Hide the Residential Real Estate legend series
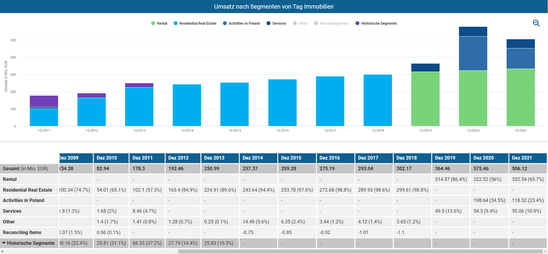Image resolution: width=548 pixels, height=254 pixels. click(195, 23)
